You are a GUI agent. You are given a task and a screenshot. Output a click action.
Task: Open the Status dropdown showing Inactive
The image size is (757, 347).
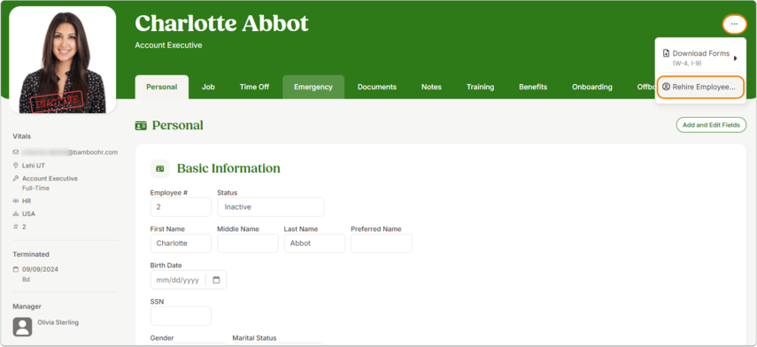[x=270, y=207]
